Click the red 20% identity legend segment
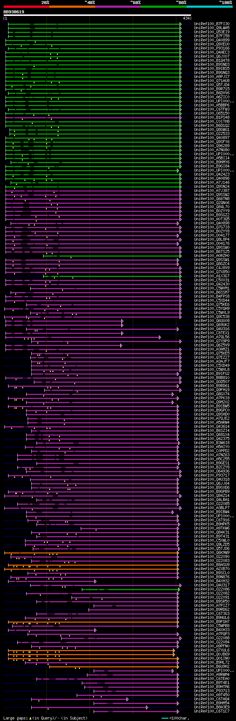The image size is (236, 721). (x=26, y=7)
